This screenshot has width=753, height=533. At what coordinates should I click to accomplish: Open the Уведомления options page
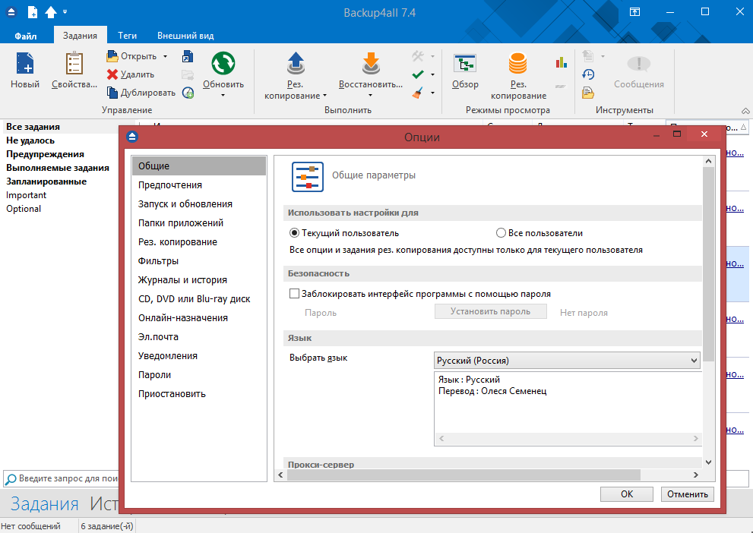tap(199, 356)
